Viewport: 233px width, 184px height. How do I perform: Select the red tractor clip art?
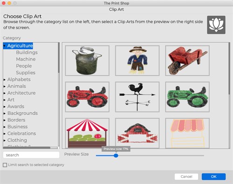[87, 97]
